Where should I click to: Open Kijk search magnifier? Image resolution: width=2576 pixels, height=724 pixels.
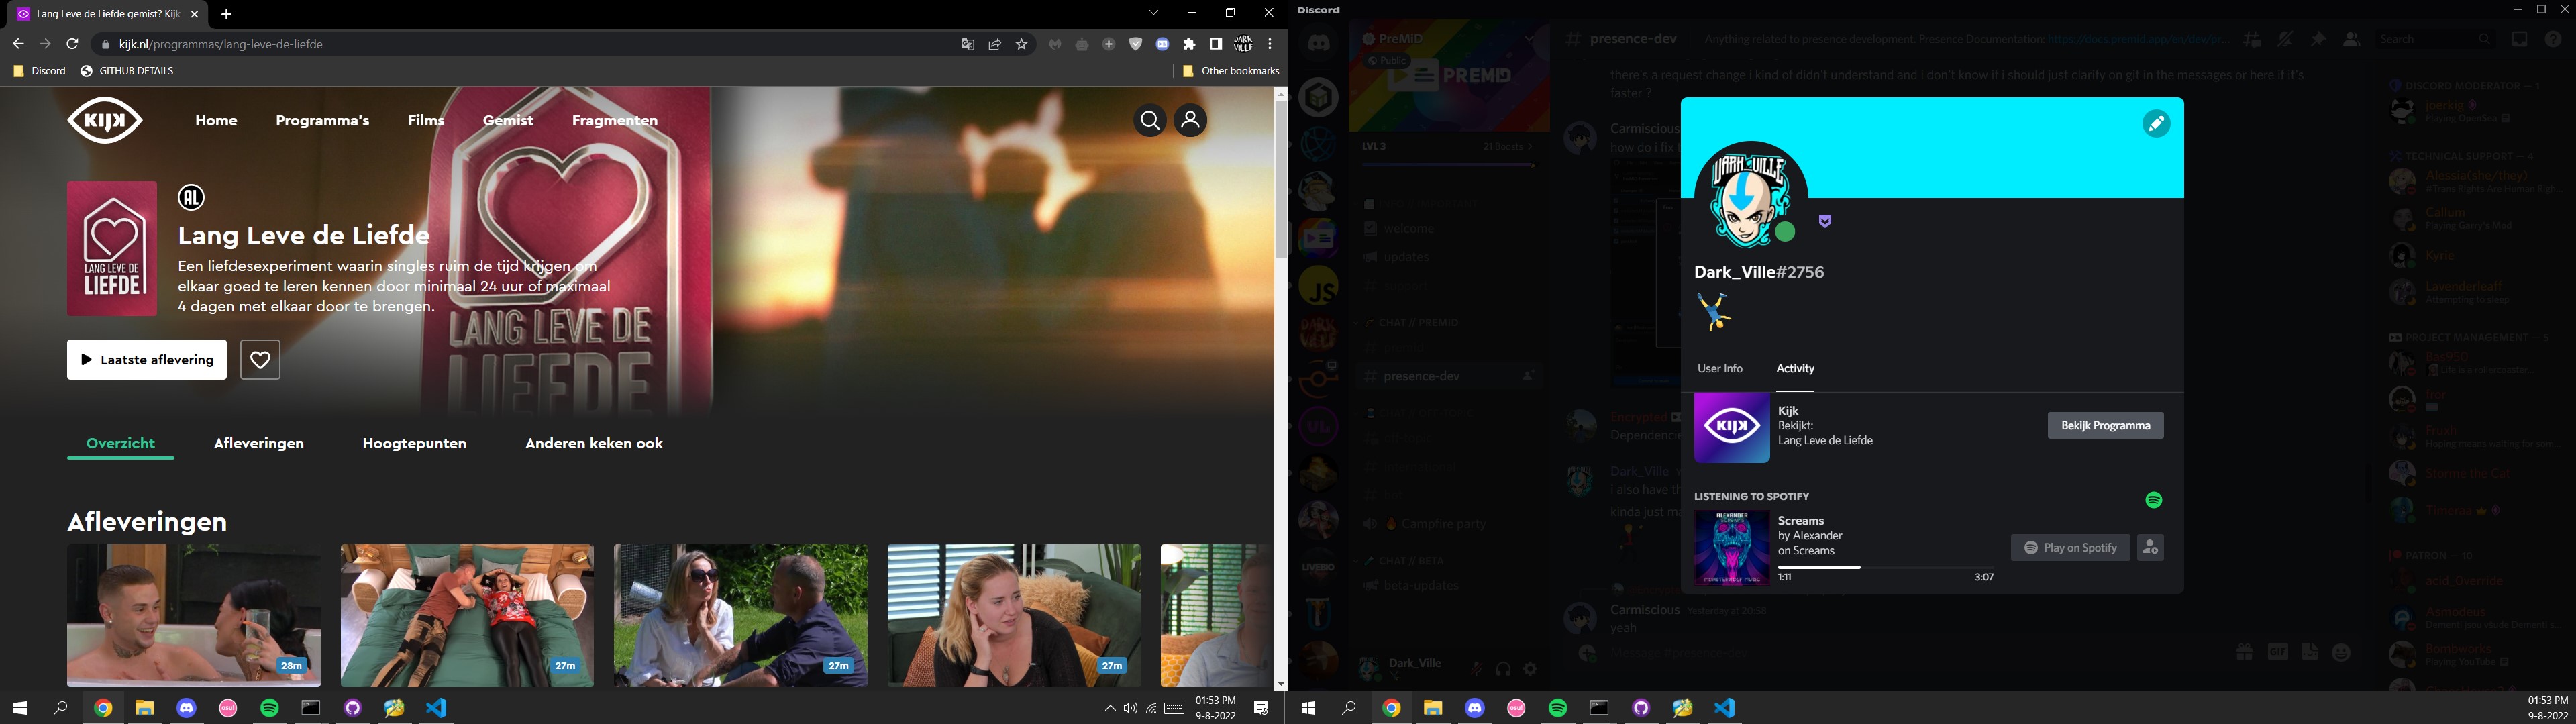1150,120
